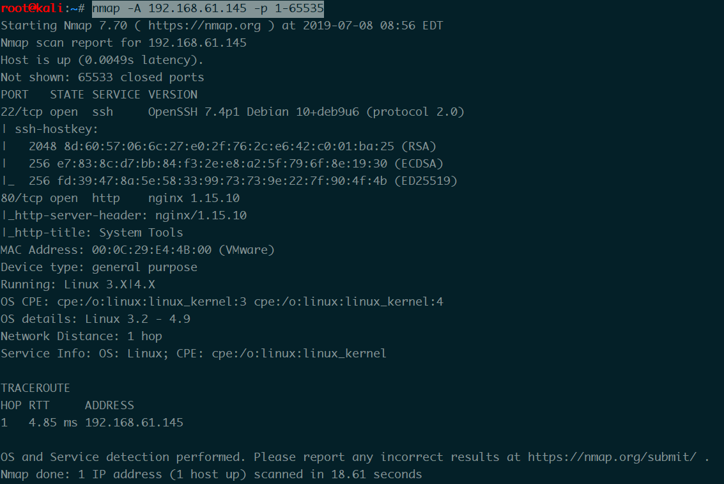Image resolution: width=724 pixels, height=484 pixels.
Task: Click the ED25519 hostkey fingerprint line
Action: [x=243, y=181]
